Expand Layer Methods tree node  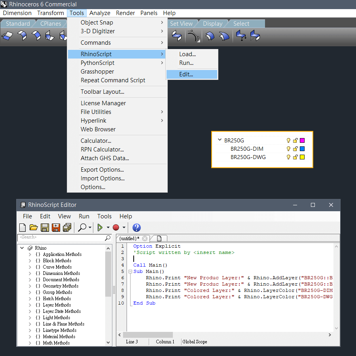(30, 305)
